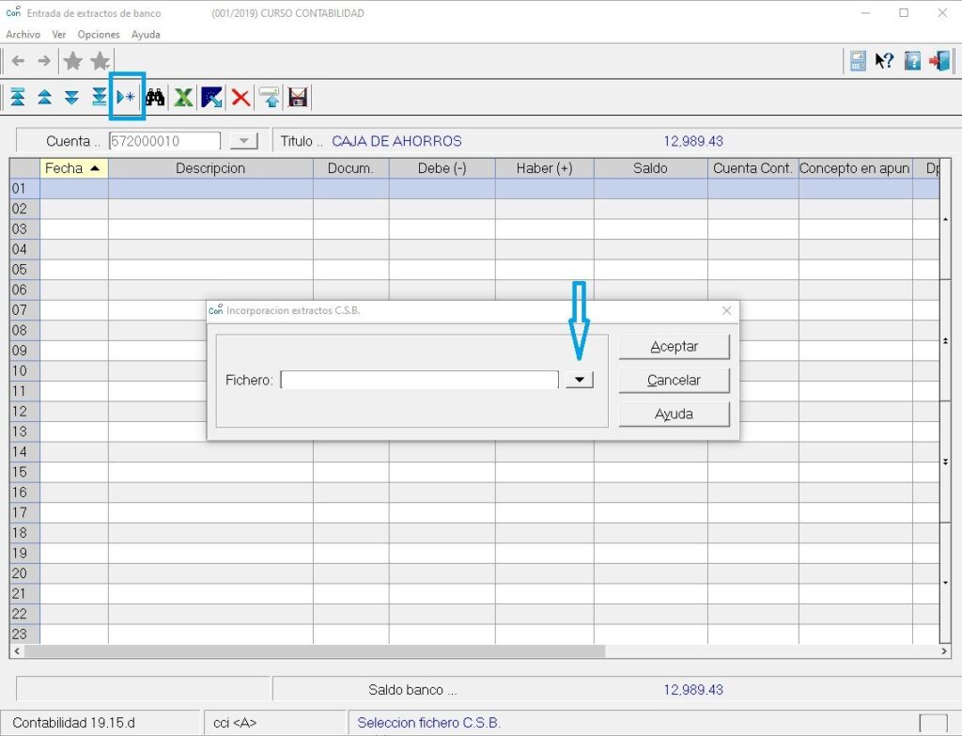The height and width of the screenshot is (736, 962).
Task: Go to last record icon
Action: (x=99, y=97)
